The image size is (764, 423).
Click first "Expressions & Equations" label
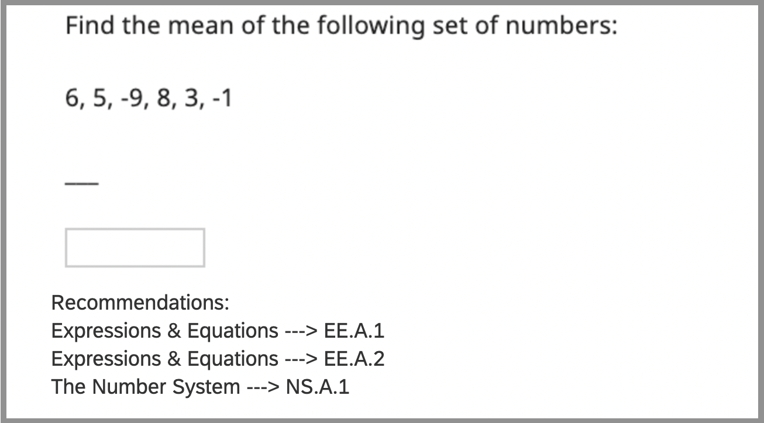[164, 331]
